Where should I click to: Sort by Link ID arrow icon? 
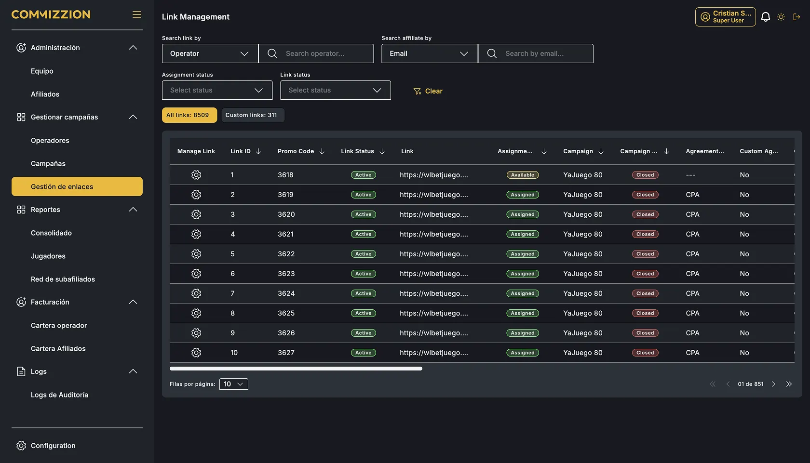click(258, 151)
